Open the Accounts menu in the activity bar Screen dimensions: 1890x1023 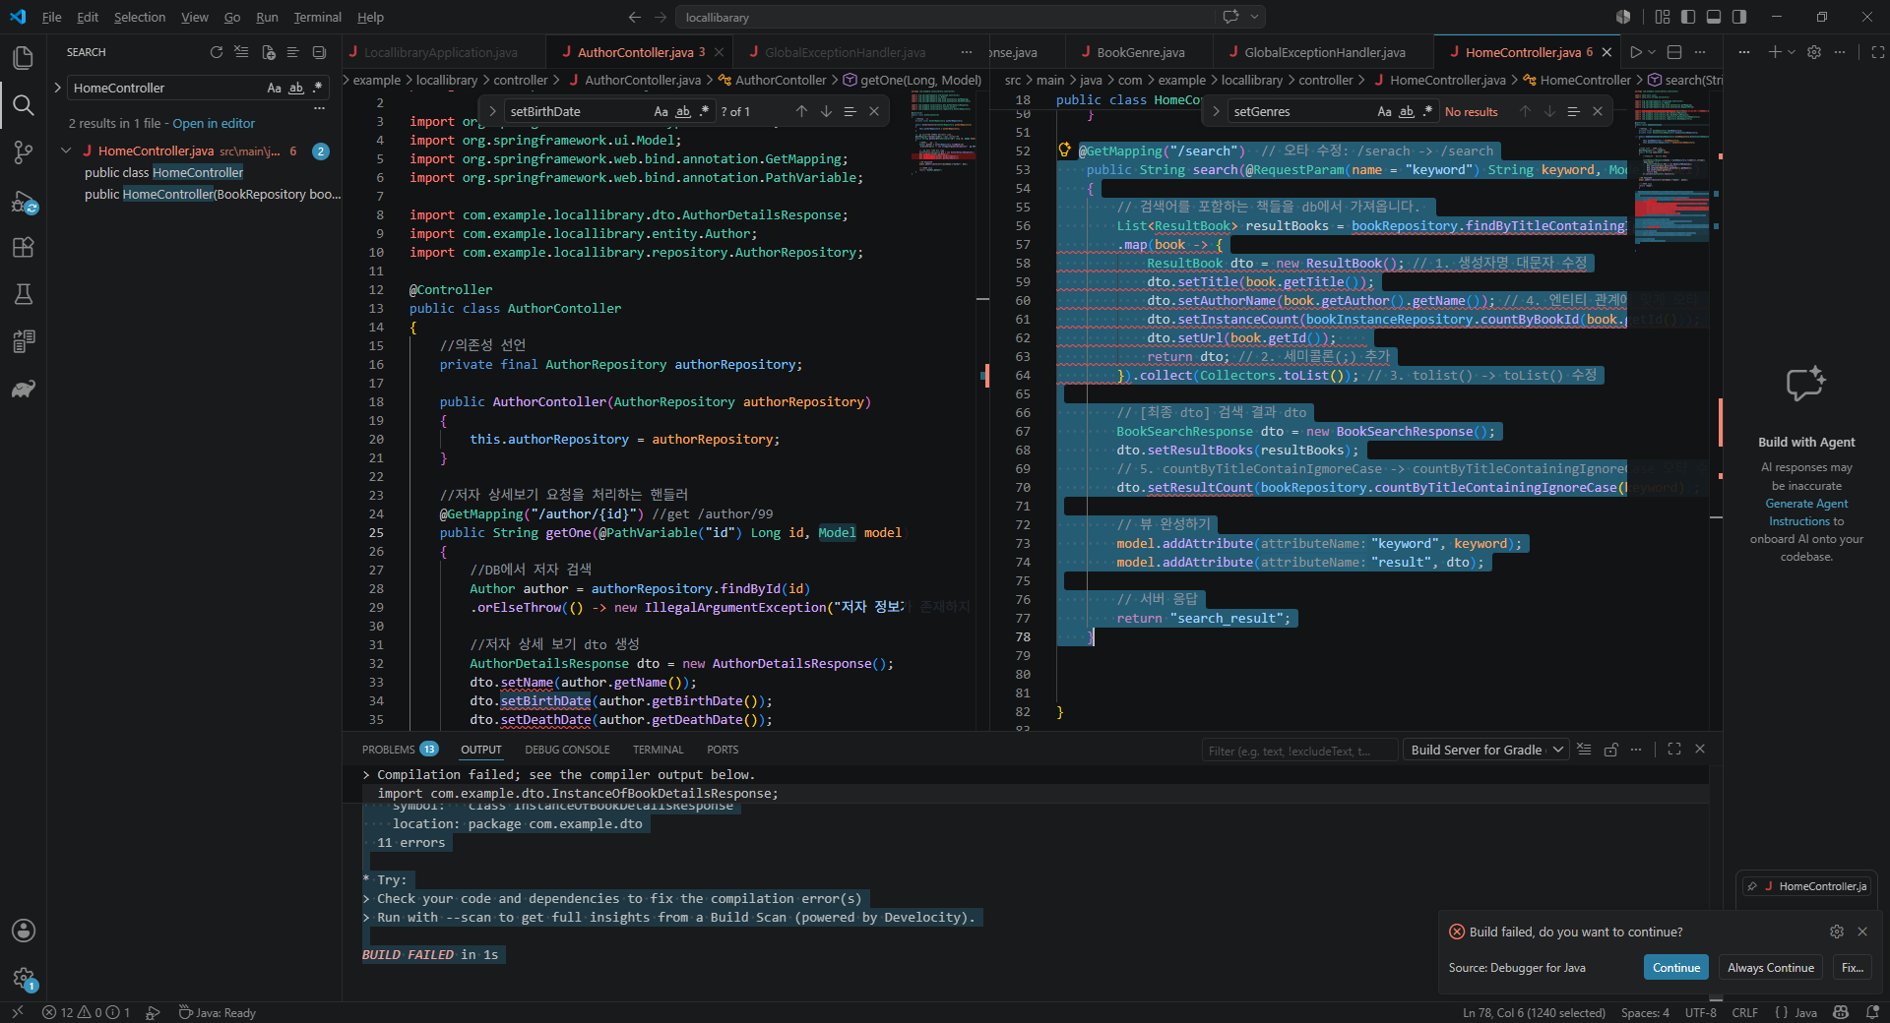coord(24,931)
